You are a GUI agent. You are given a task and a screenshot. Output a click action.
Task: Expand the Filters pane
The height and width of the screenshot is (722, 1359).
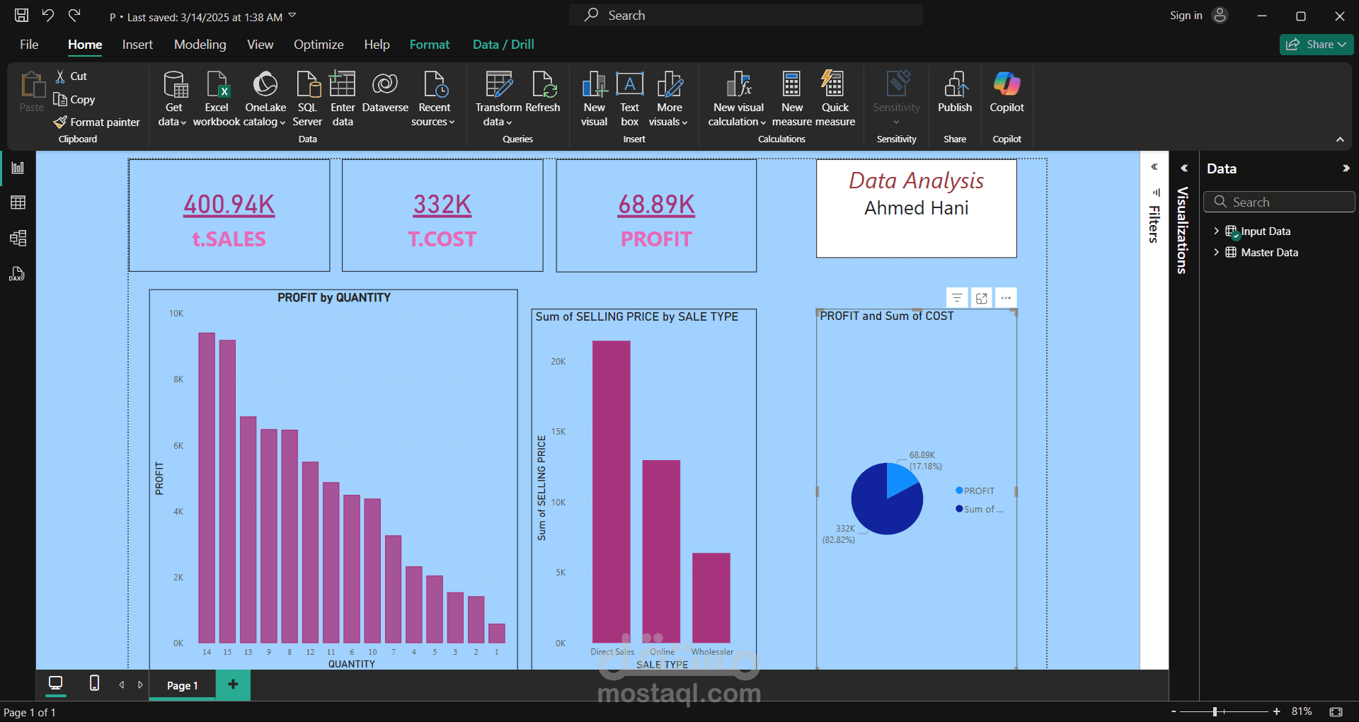1154,167
